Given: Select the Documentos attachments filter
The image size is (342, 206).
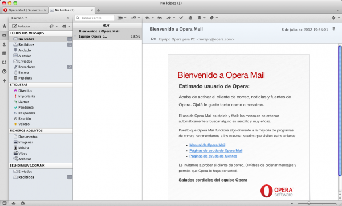Looking at the screenshot, I should click(40, 137).
